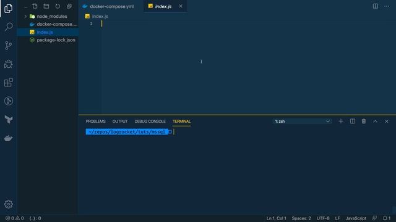Select the TERMINAL panel tab
Image resolution: width=396 pixels, height=222 pixels.
pos(181,121)
